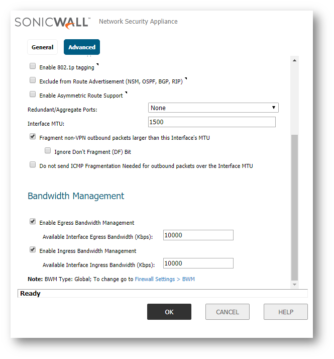The height and width of the screenshot is (359, 334).
Task: Switch to the General tab
Action: click(x=42, y=47)
